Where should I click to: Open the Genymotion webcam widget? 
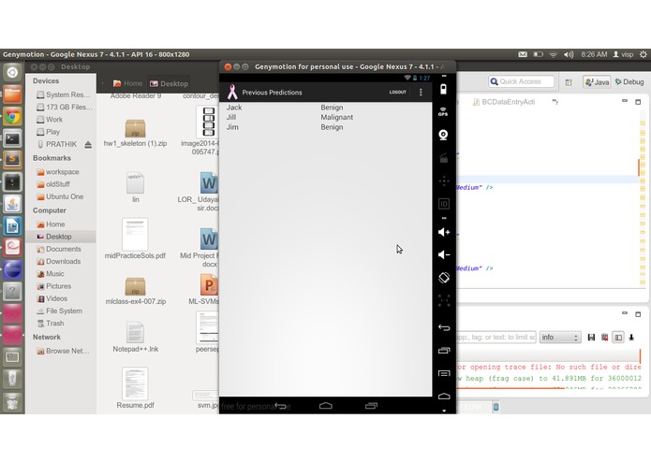click(x=443, y=135)
